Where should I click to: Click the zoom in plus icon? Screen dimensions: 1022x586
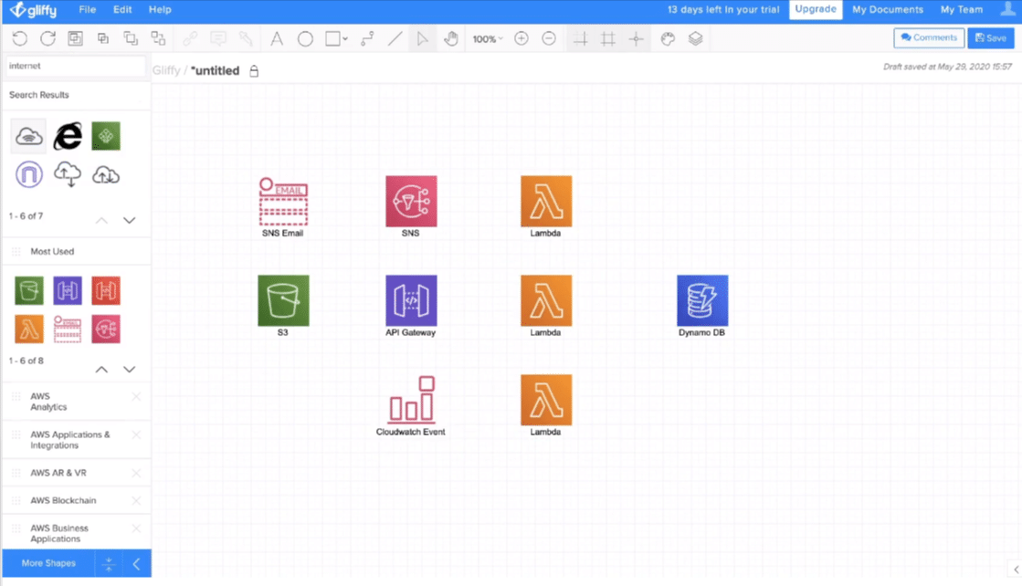522,38
